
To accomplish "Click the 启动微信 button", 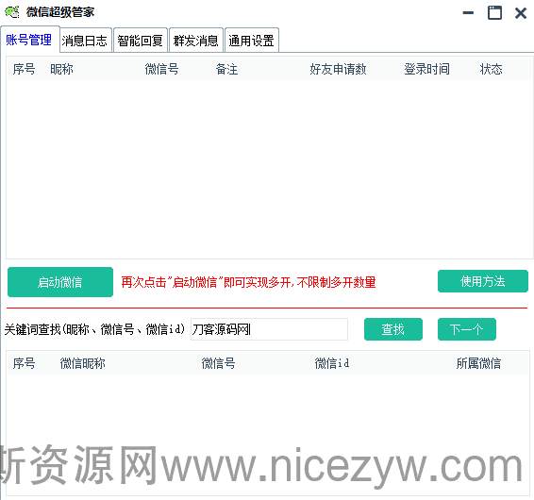I will 60,282.
